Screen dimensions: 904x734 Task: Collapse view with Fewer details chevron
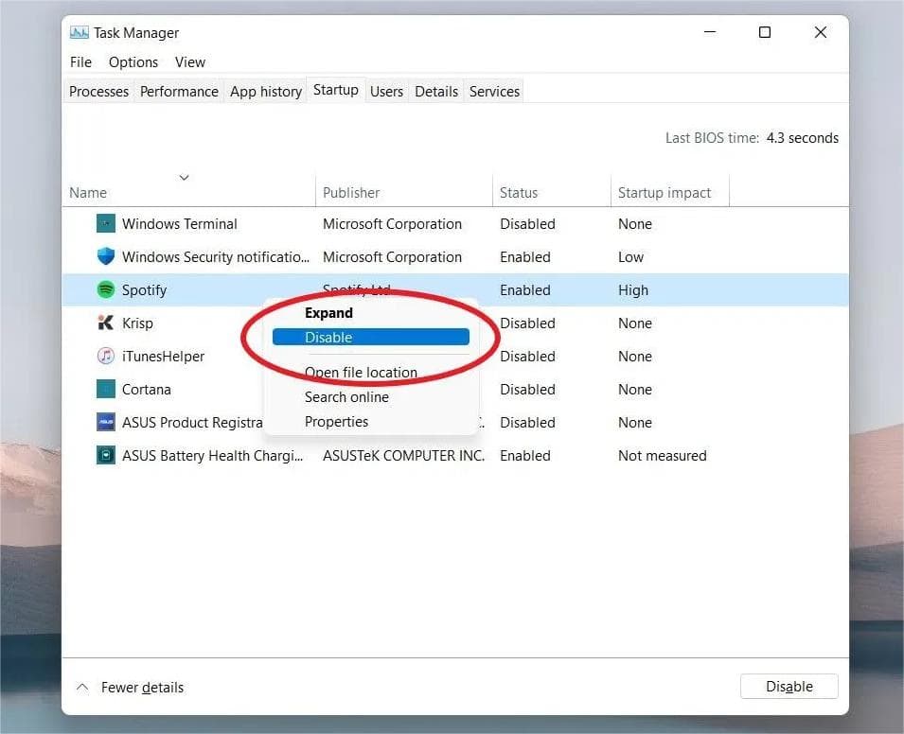point(82,687)
